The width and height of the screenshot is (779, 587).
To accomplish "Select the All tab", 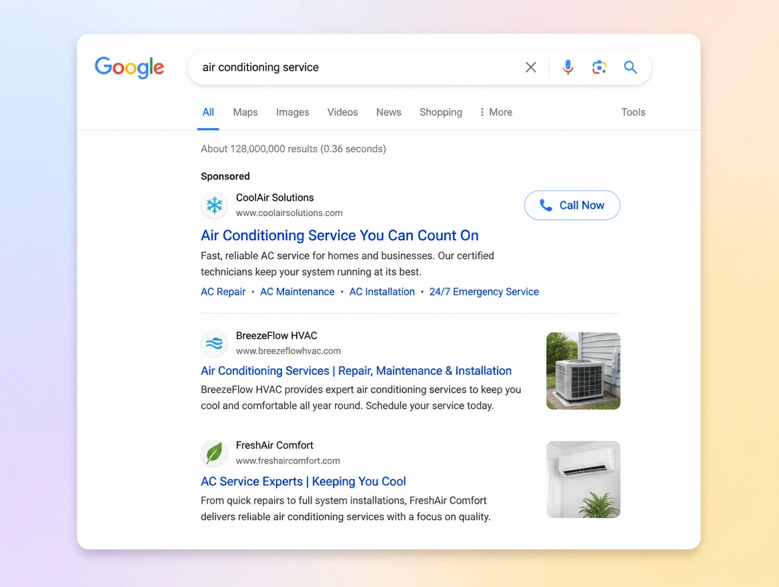I will (208, 112).
